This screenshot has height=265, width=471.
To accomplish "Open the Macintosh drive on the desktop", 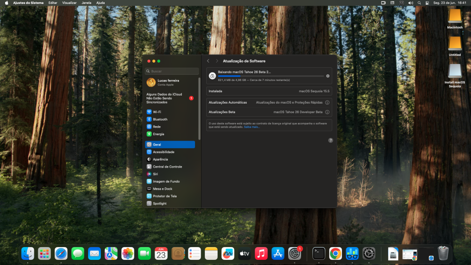I will (x=455, y=19).
